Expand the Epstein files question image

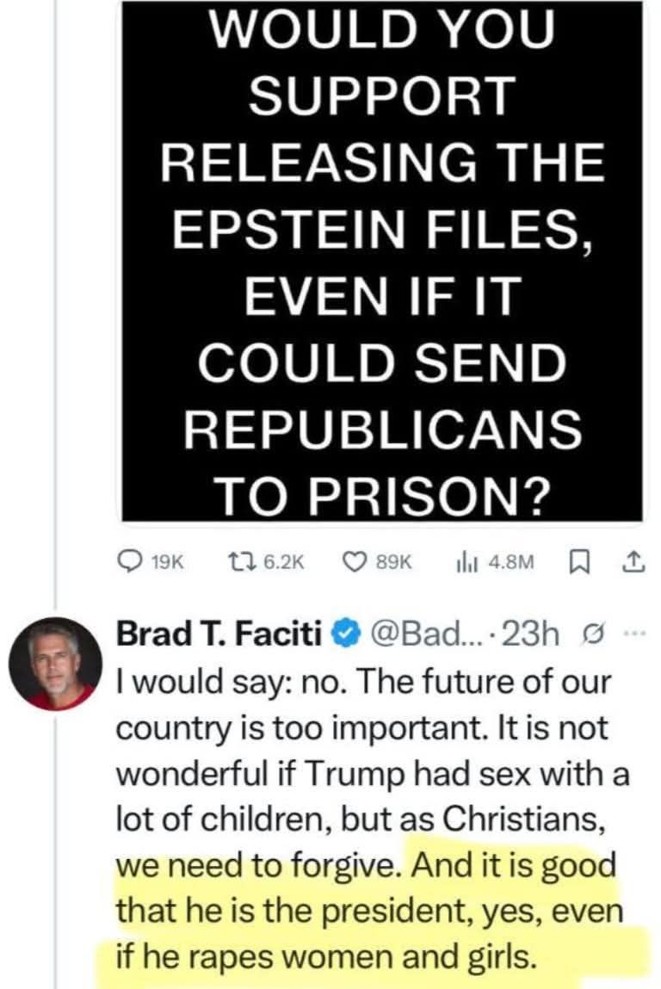click(x=382, y=258)
